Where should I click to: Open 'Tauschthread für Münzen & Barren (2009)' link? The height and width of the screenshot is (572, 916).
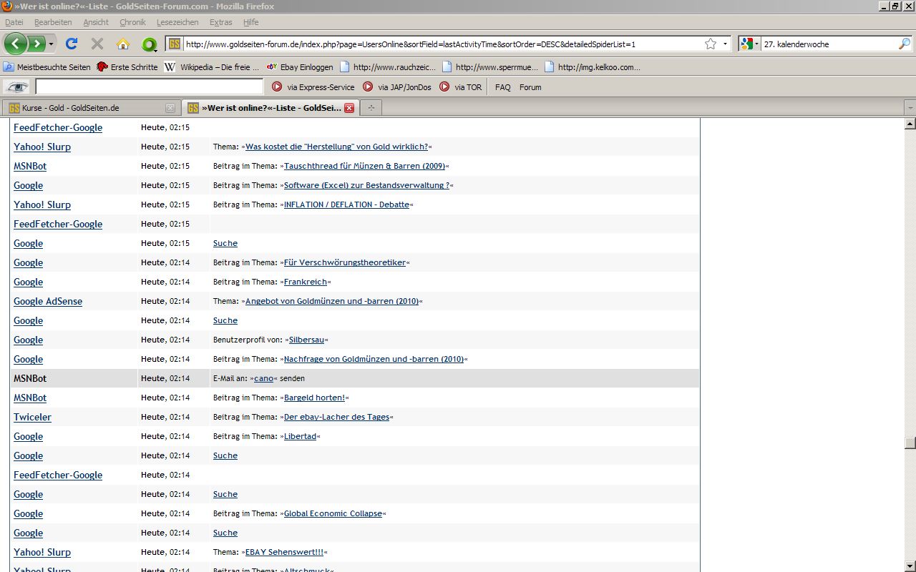(364, 166)
